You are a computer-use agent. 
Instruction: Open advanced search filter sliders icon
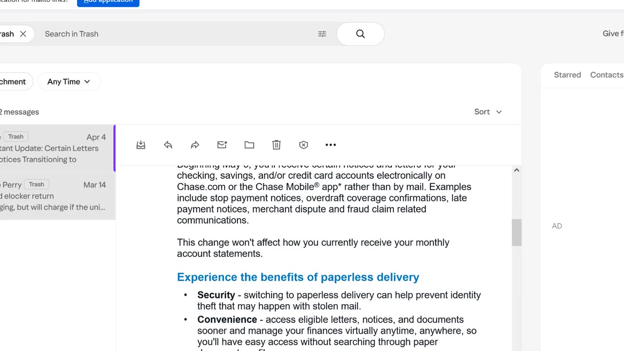point(322,34)
